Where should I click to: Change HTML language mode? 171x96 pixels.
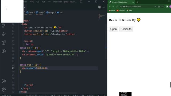(67, 95)
